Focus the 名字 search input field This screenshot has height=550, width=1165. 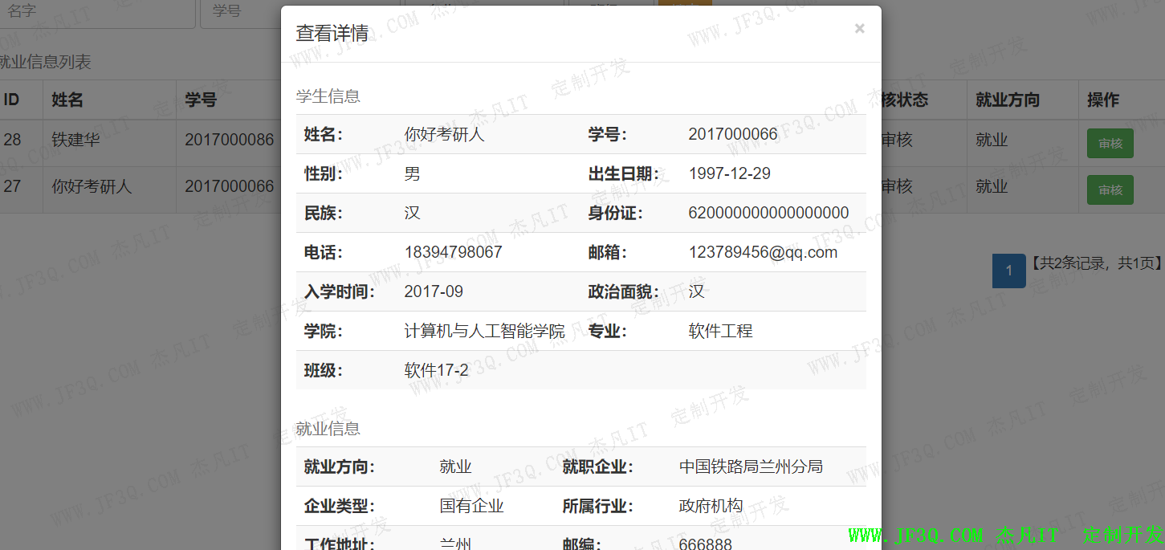coord(96,12)
